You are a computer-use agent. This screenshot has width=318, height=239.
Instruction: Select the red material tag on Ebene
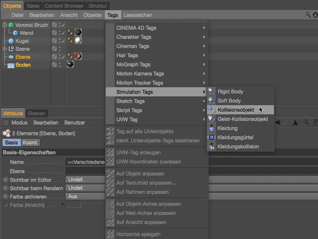click(78, 56)
